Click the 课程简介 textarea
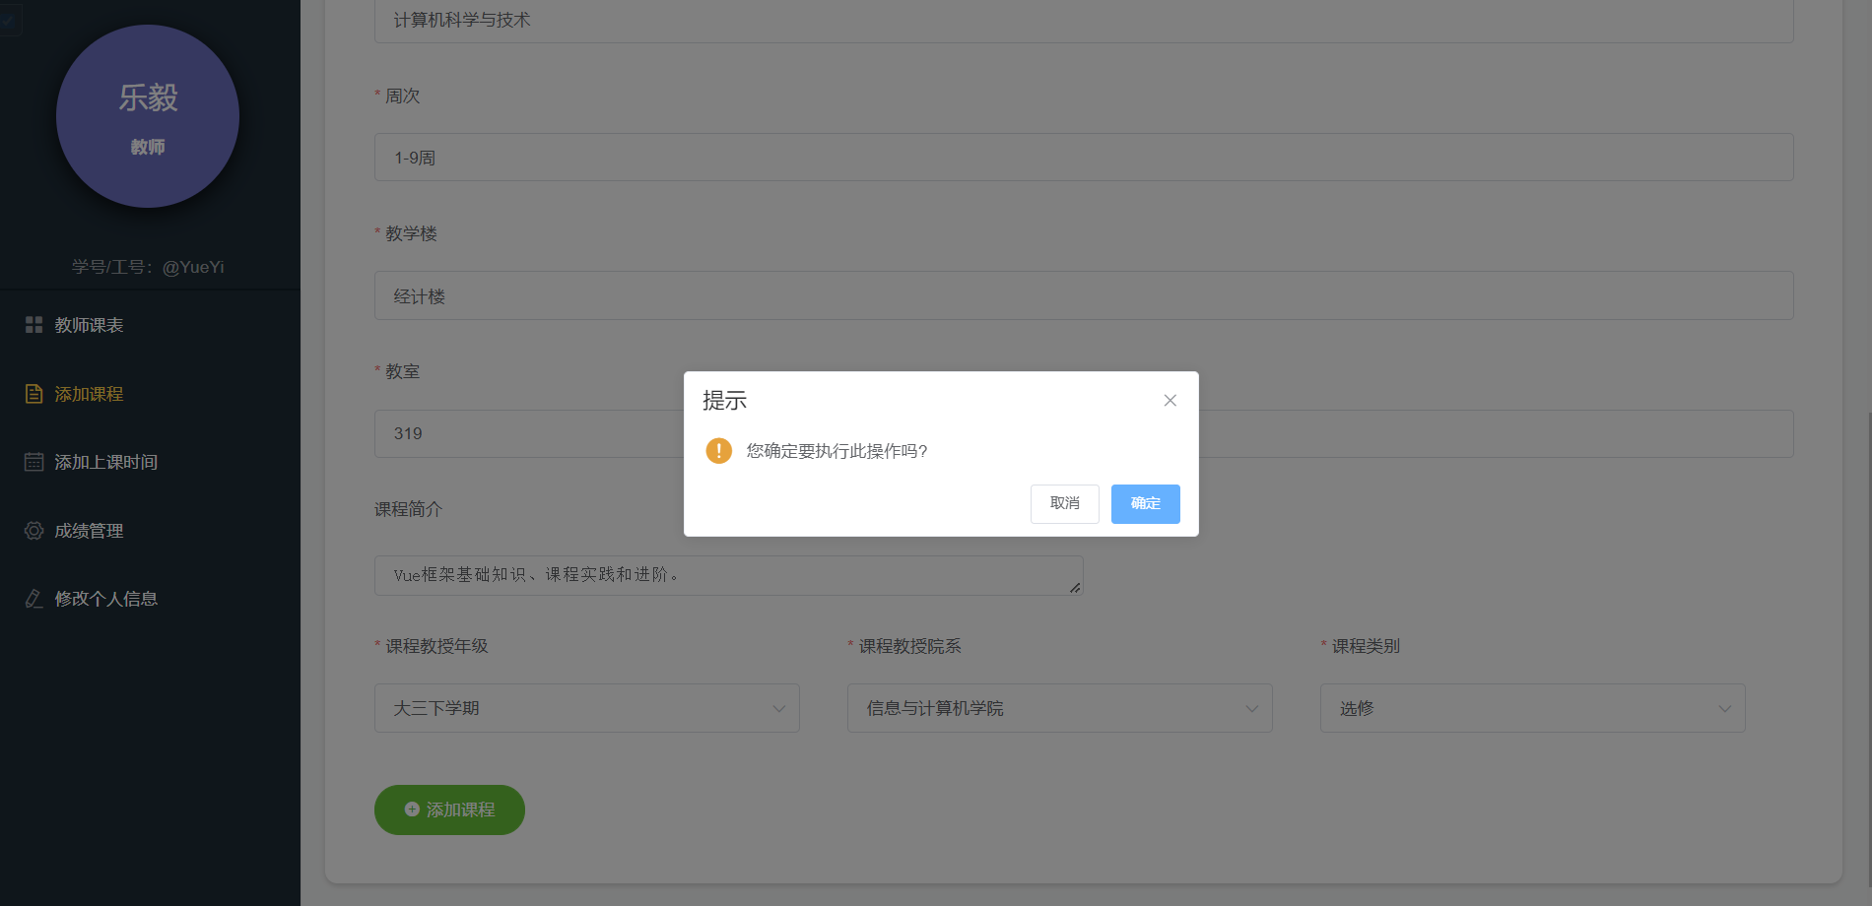The height and width of the screenshot is (906, 1872). coord(728,575)
